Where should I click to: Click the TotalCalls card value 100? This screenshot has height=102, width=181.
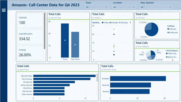(x=22, y=23)
